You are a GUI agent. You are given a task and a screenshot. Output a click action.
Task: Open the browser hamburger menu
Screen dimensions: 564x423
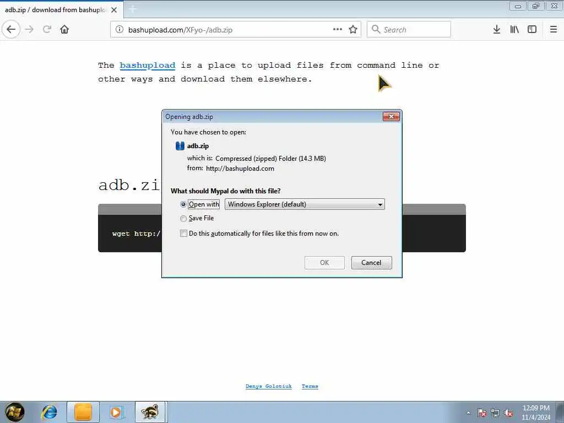point(554,30)
